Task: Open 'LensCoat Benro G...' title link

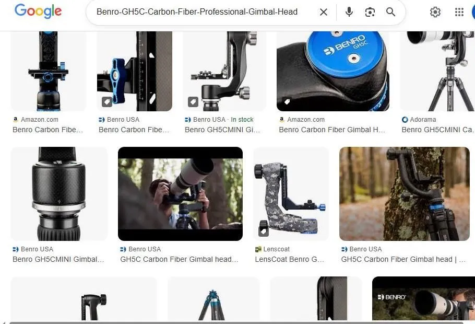Action: 290,259
